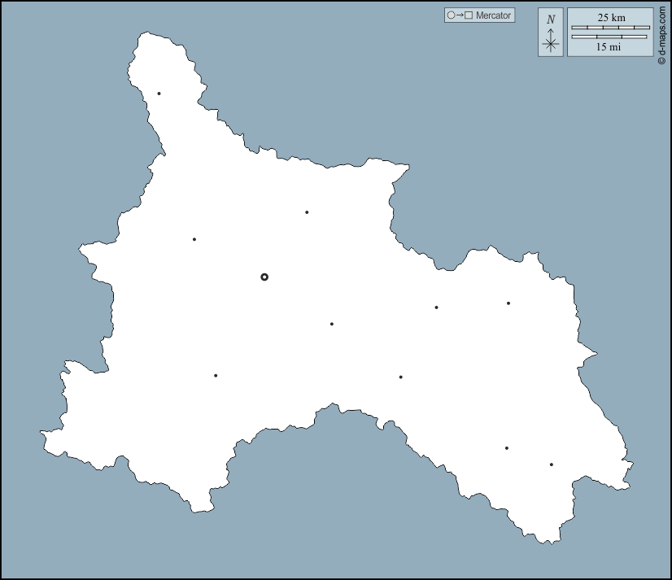Screen dimensions: 672x580
Task: Click the 25 km scale text label
Action: tap(611, 18)
